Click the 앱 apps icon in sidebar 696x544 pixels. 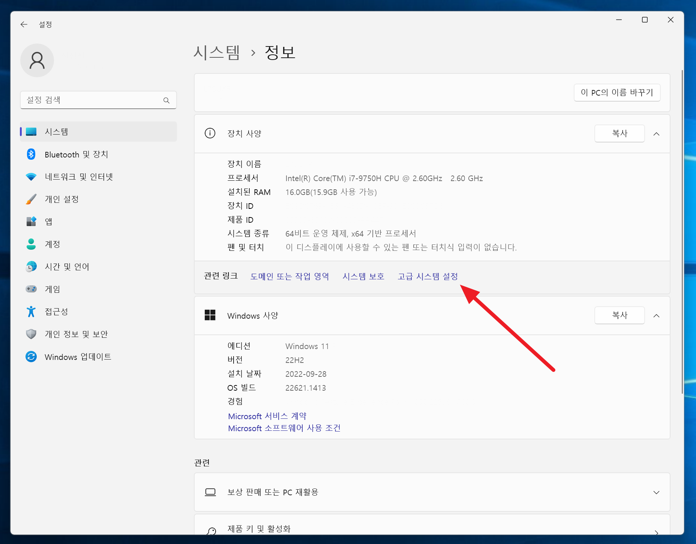tap(31, 222)
